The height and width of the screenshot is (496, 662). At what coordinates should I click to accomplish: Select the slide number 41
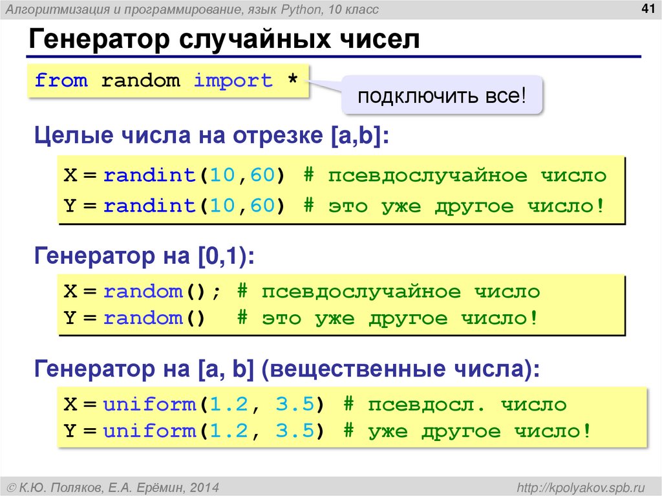coord(646,8)
